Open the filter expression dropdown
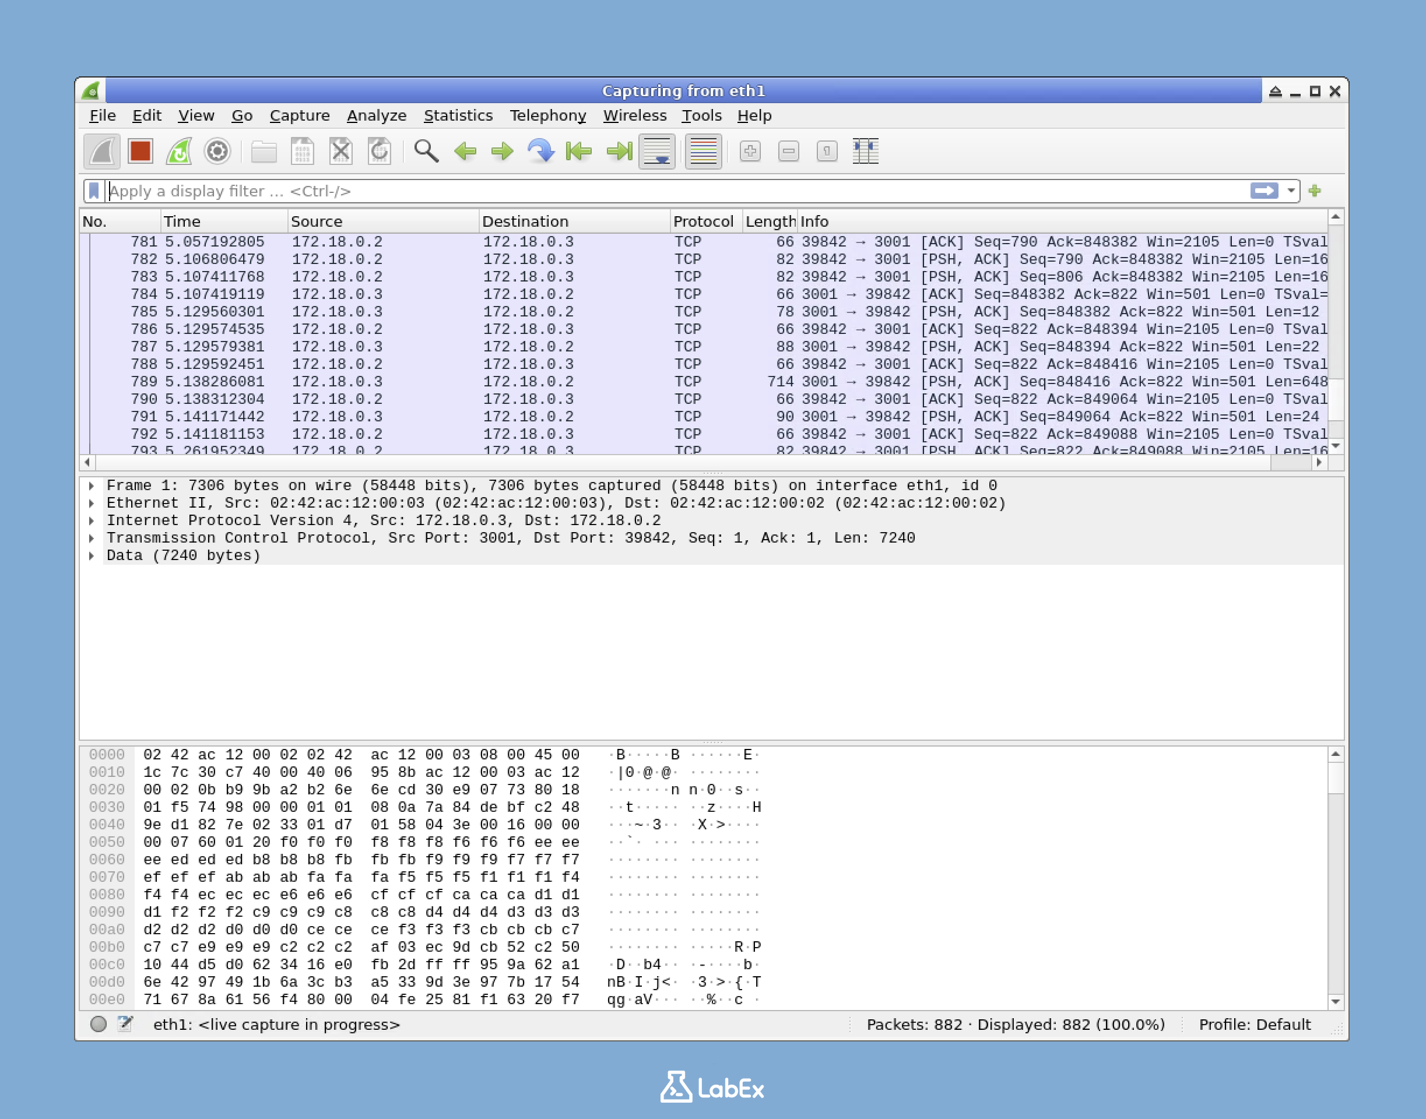This screenshot has width=1426, height=1119. [1291, 191]
